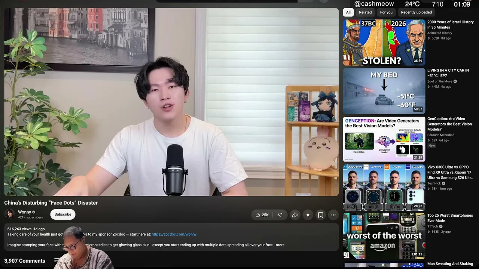Click the verified badge next to Wonny
The width and height of the screenshot is (479, 269).
34,212
